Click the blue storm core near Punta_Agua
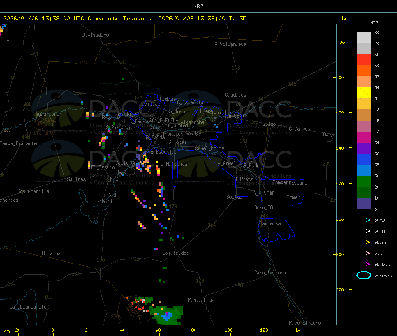Image resolution: width=397 pixels, height=336 pixels. (x=166, y=316)
